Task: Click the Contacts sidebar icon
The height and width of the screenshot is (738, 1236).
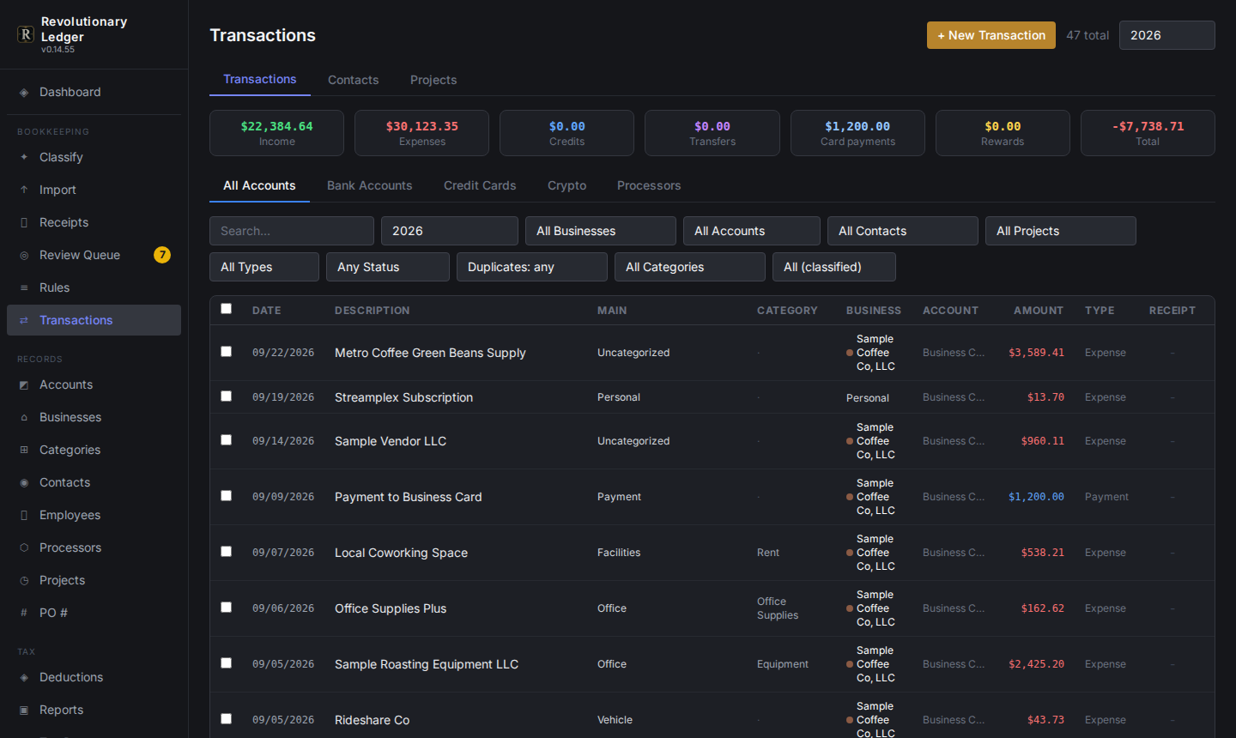Action: [x=24, y=483]
